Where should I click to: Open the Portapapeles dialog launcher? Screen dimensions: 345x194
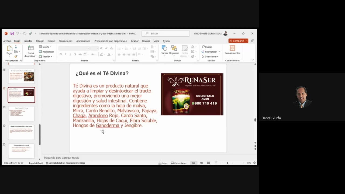pos(21,61)
